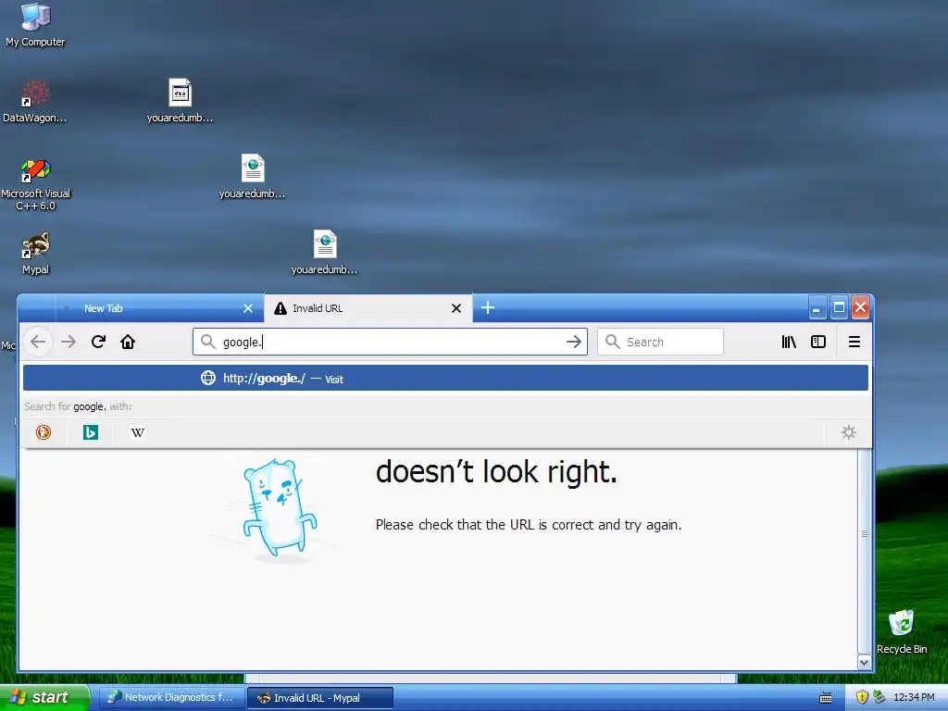Click the search magnifier in address bar

click(208, 342)
